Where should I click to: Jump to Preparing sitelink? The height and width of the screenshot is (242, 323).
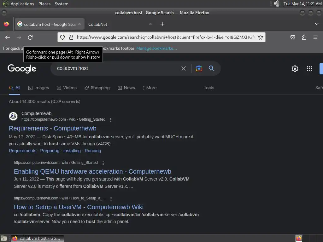50,151
